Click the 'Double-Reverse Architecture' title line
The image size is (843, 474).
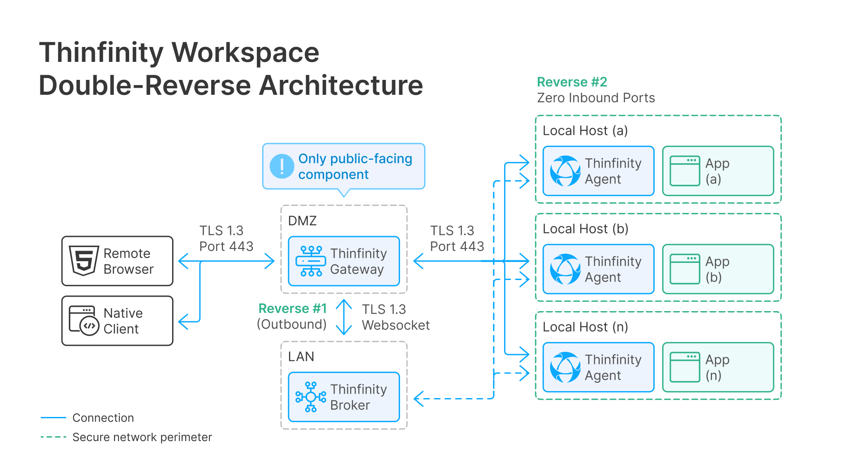click(x=231, y=85)
